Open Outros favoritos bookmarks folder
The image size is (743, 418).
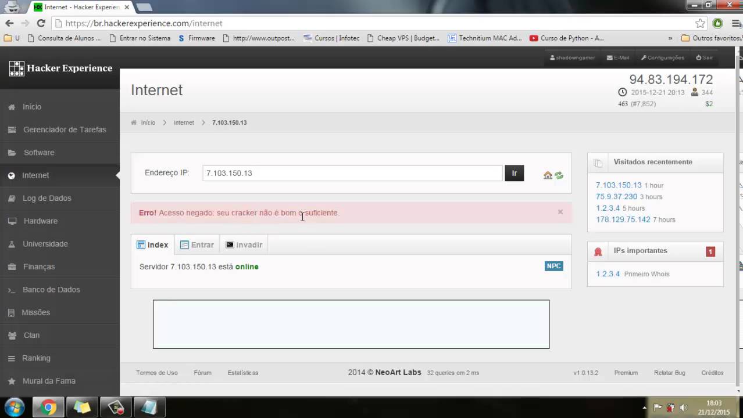pos(711,38)
